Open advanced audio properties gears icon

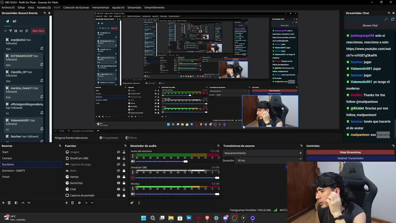(x=132, y=203)
